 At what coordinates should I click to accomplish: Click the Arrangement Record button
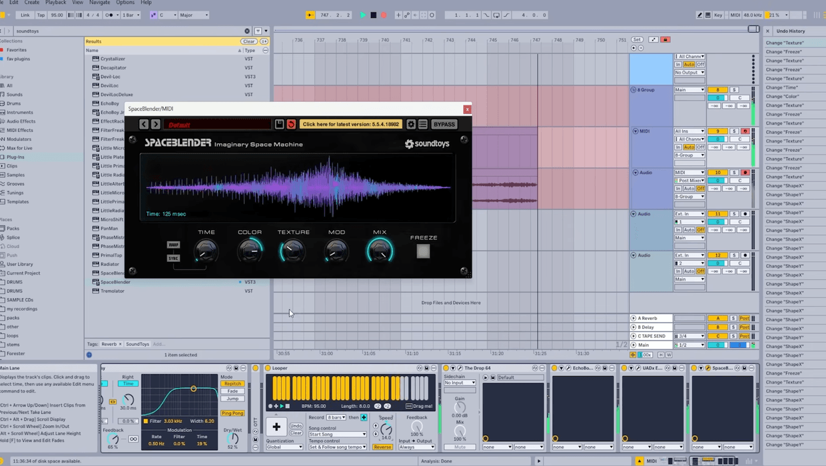[x=383, y=15]
